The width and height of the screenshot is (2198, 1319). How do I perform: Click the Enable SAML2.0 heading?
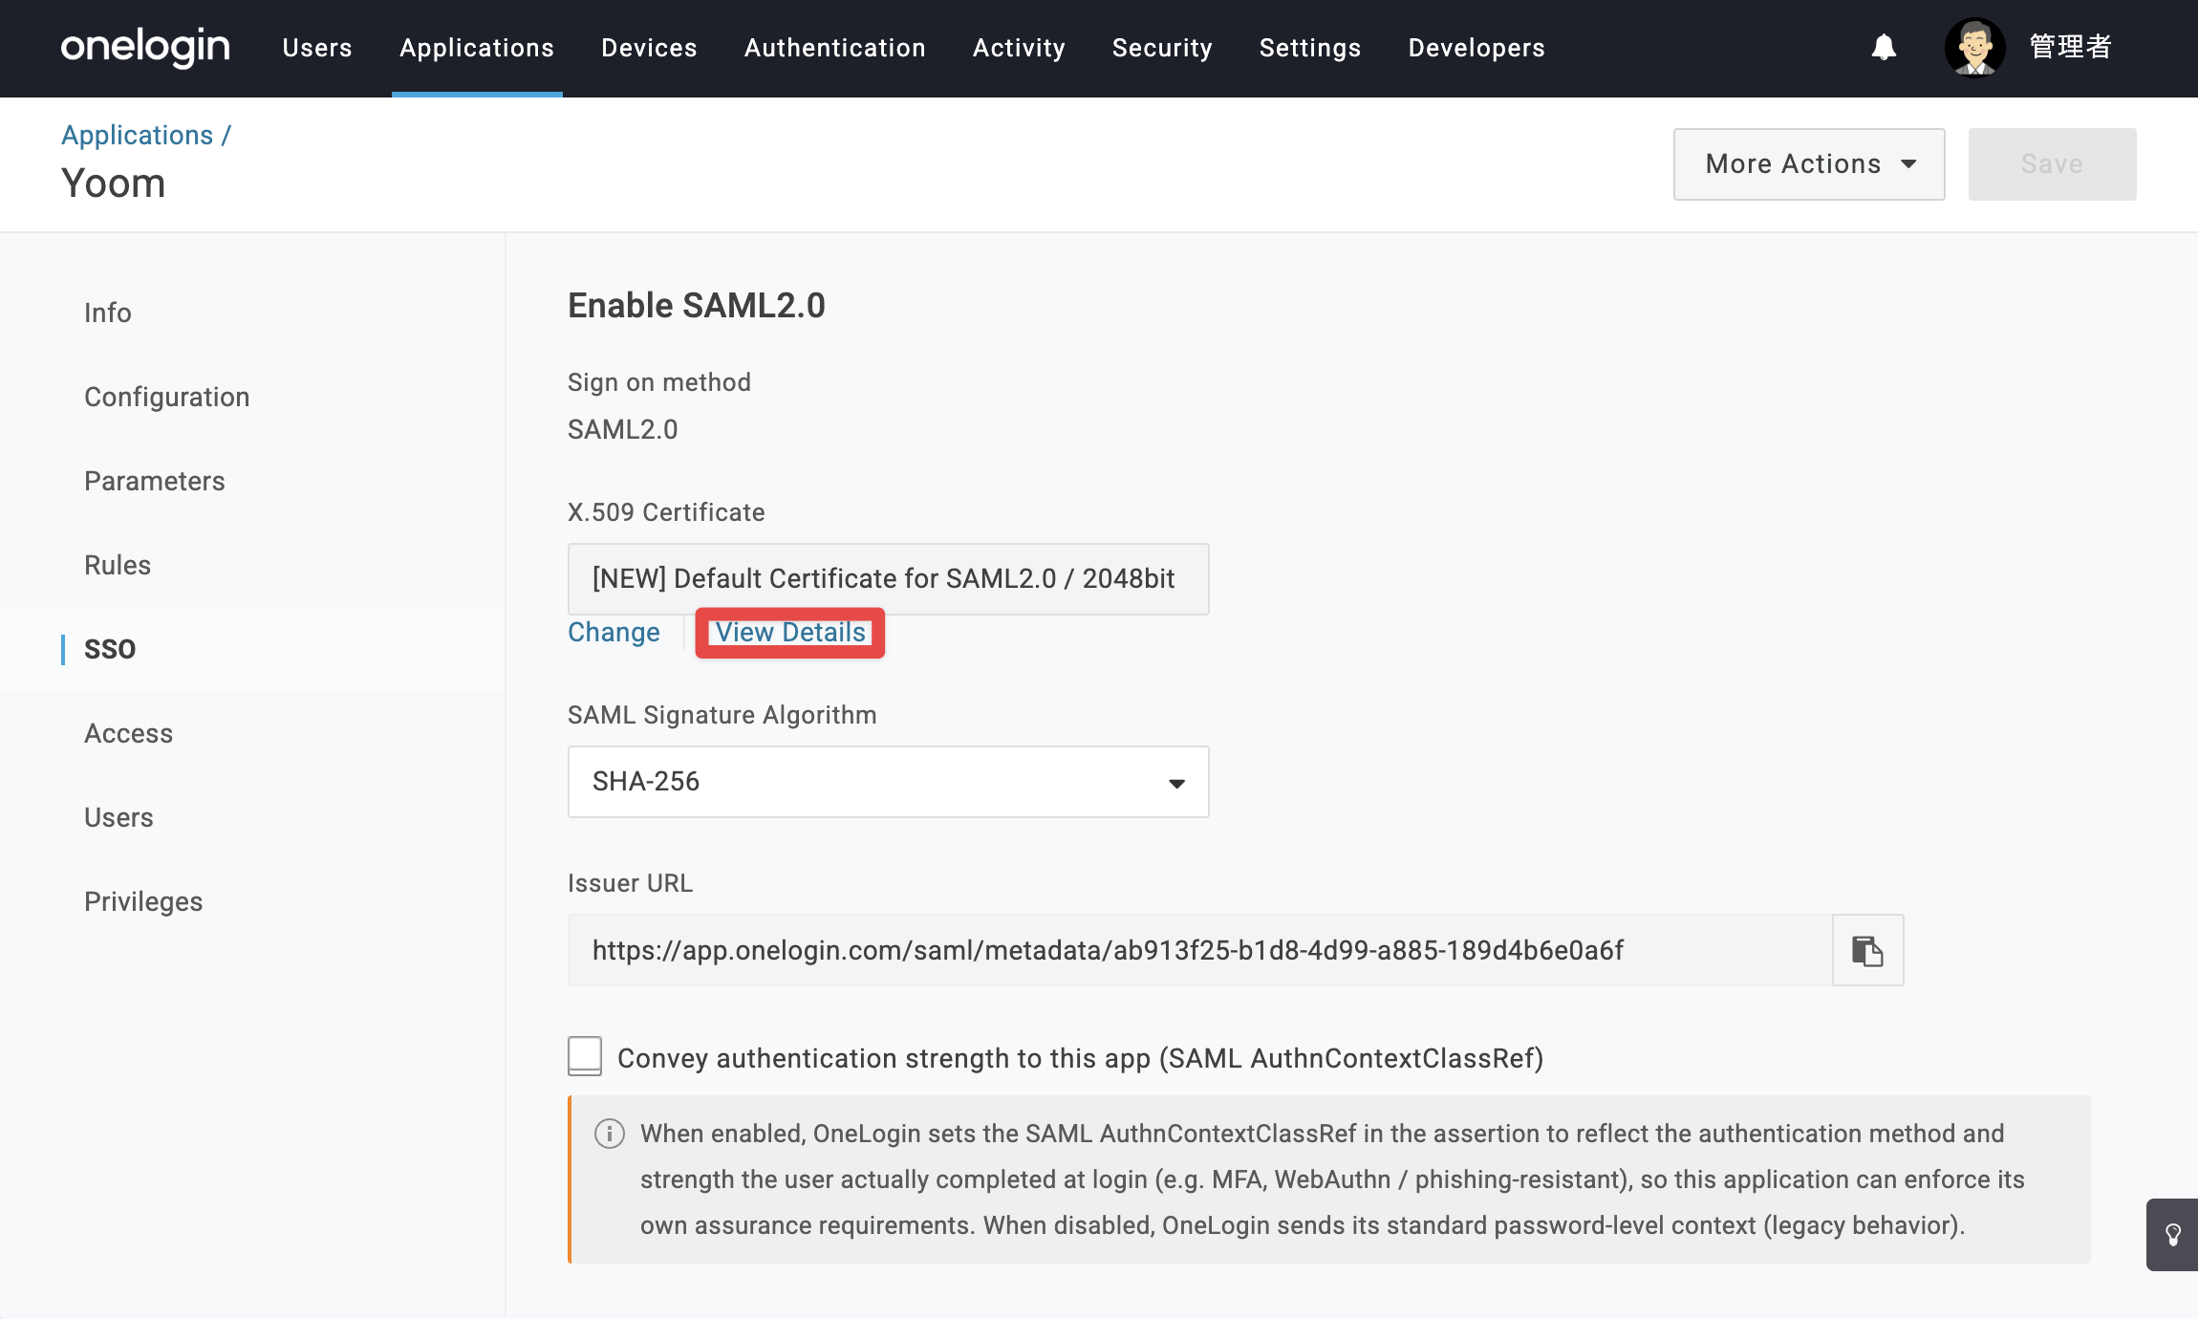click(x=697, y=306)
